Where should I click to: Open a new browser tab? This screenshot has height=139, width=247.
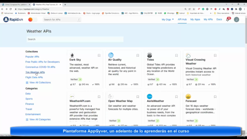[x=65, y=5]
